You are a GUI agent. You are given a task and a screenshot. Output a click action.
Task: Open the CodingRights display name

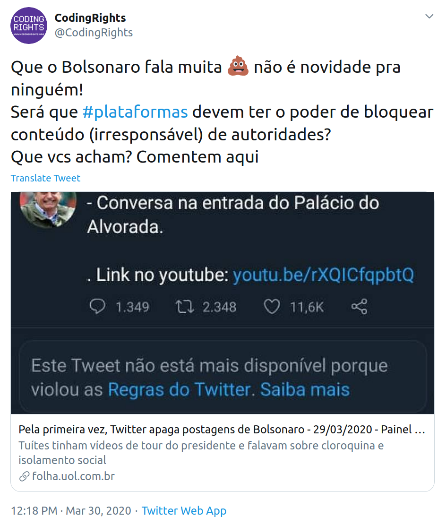(90, 18)
